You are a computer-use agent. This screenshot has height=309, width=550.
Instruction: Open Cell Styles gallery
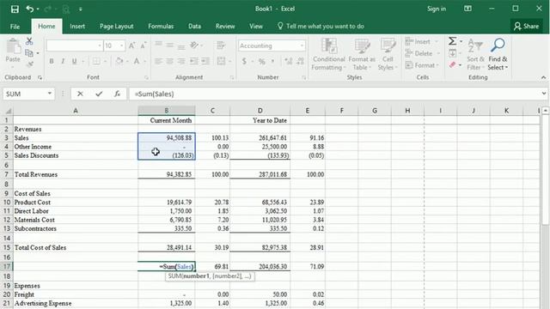388,54
